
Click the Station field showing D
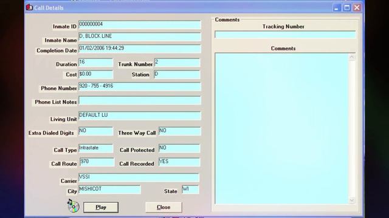pos(177,74)
